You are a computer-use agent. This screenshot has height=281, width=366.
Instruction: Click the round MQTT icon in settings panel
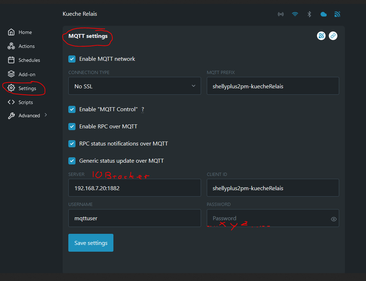pyautogui.click(x=321, y=36)
